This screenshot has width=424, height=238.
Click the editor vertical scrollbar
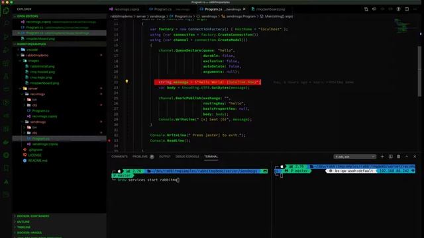[419, 71]
